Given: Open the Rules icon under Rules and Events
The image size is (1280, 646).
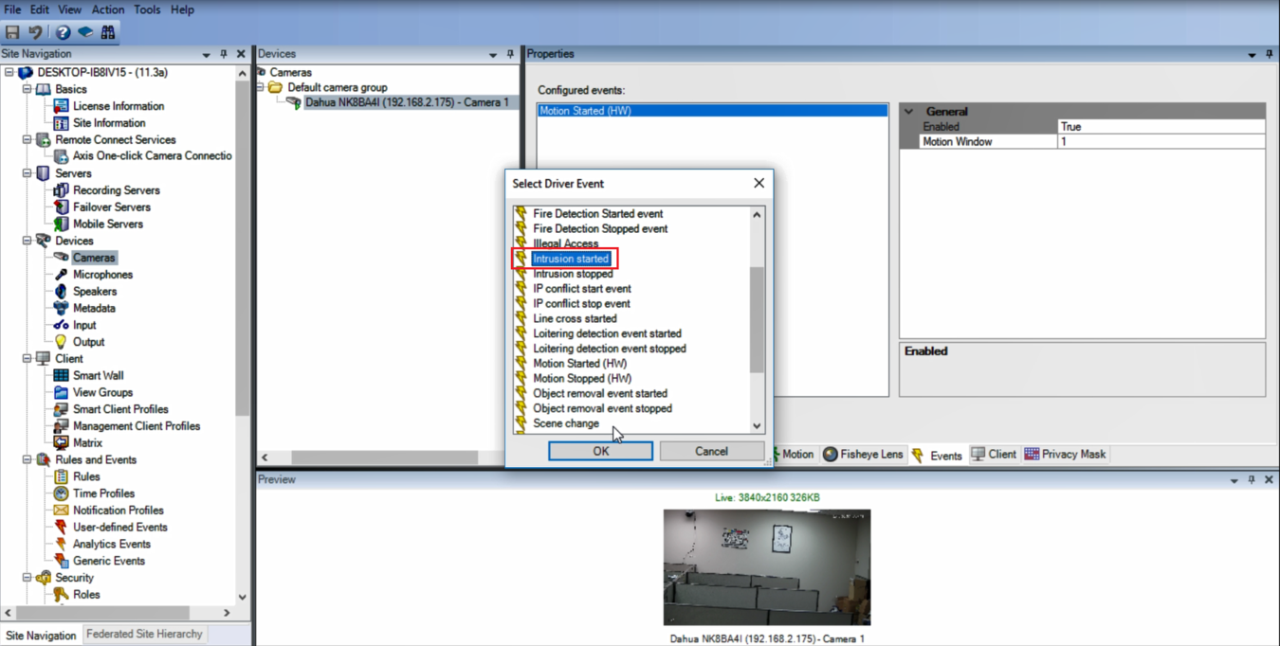Looking at the screenshot, I should click(61, 476).
